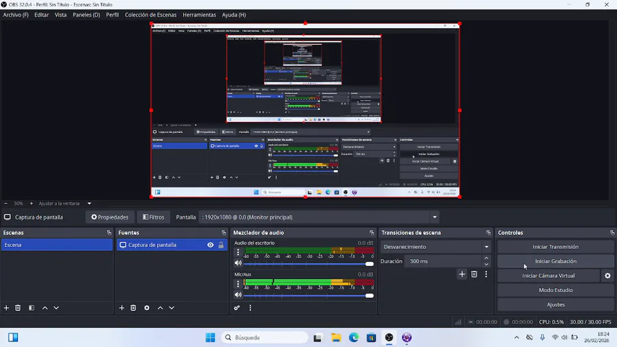Open Paneles (D) menu
Image resolution: width=617 pixels, height=347 pixels.
(86, 14)
